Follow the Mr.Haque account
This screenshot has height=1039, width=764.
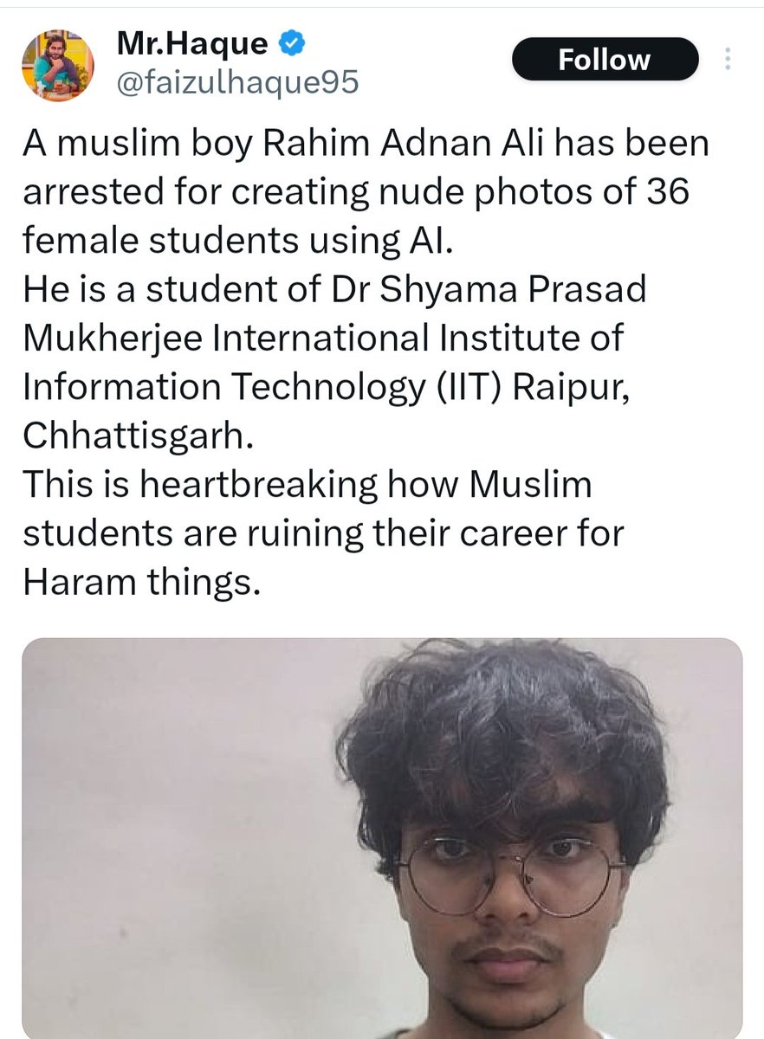[605, 59]
